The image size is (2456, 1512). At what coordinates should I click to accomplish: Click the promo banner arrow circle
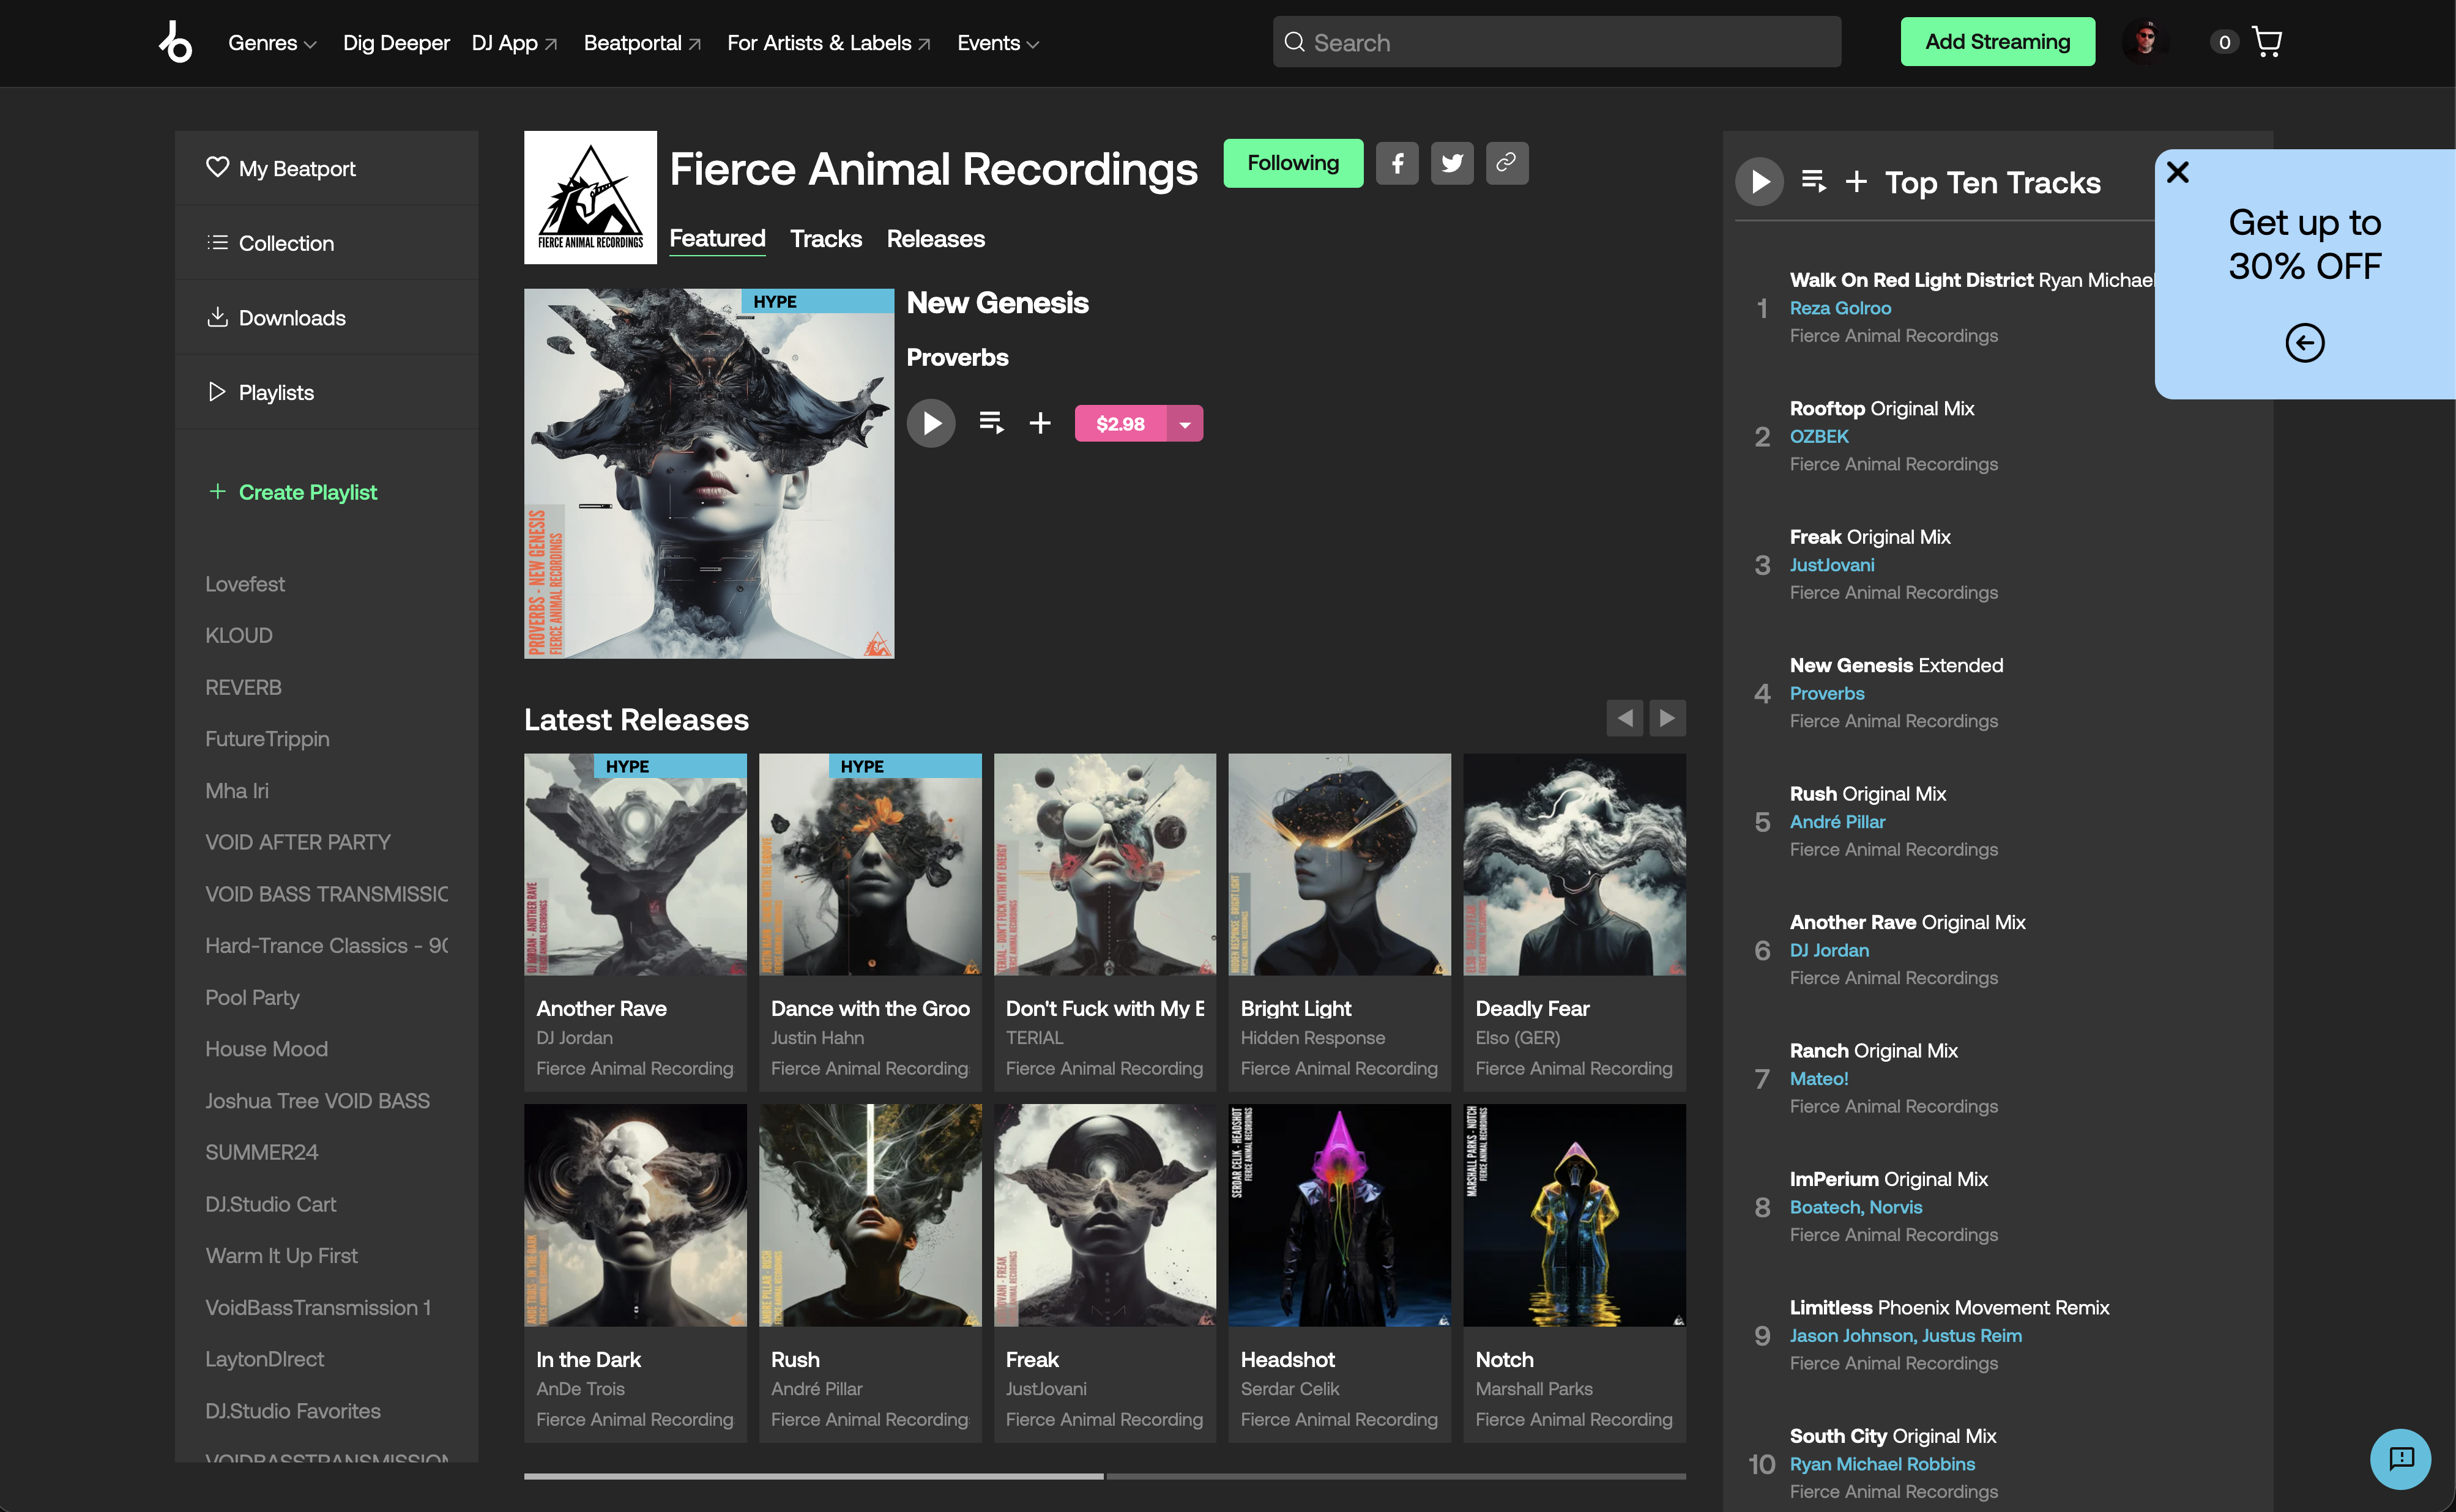coord(2304,343)
